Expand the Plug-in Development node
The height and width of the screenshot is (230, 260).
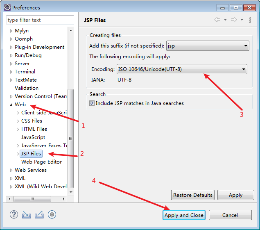11,47
